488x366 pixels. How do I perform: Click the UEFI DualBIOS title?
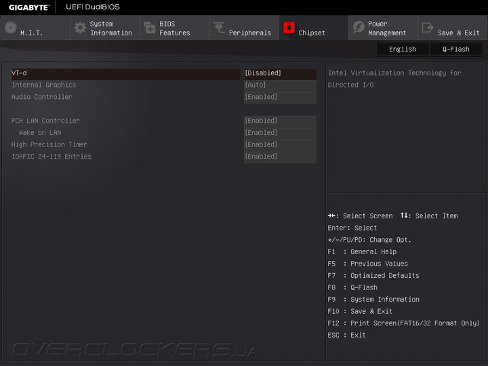point(93,7)
